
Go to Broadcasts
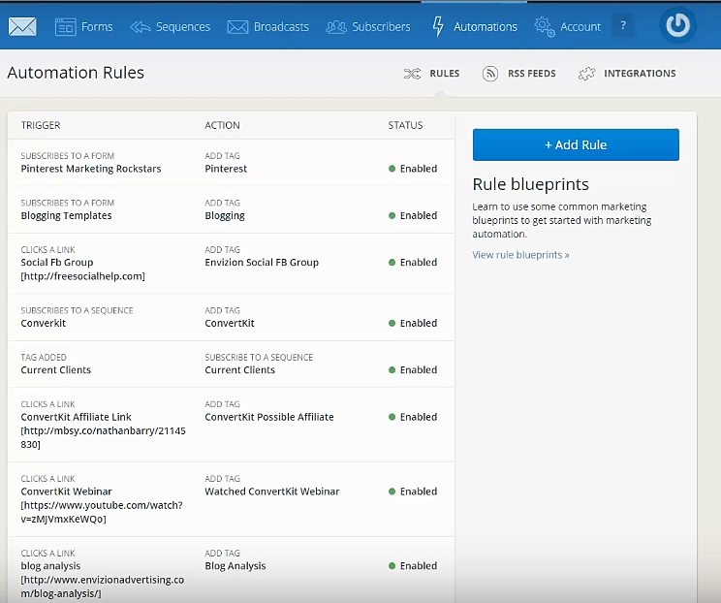click(281, 27)
